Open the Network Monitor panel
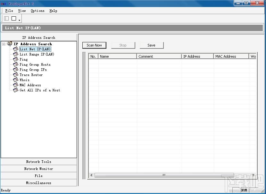266x194 pixels. click(x=38, y=169)
